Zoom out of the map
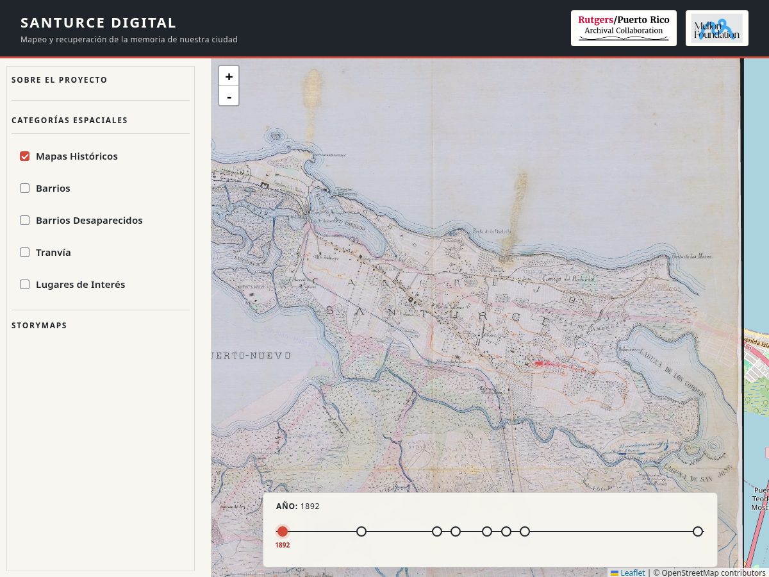Screen dimensions: 769x577 tap(229, 96)
